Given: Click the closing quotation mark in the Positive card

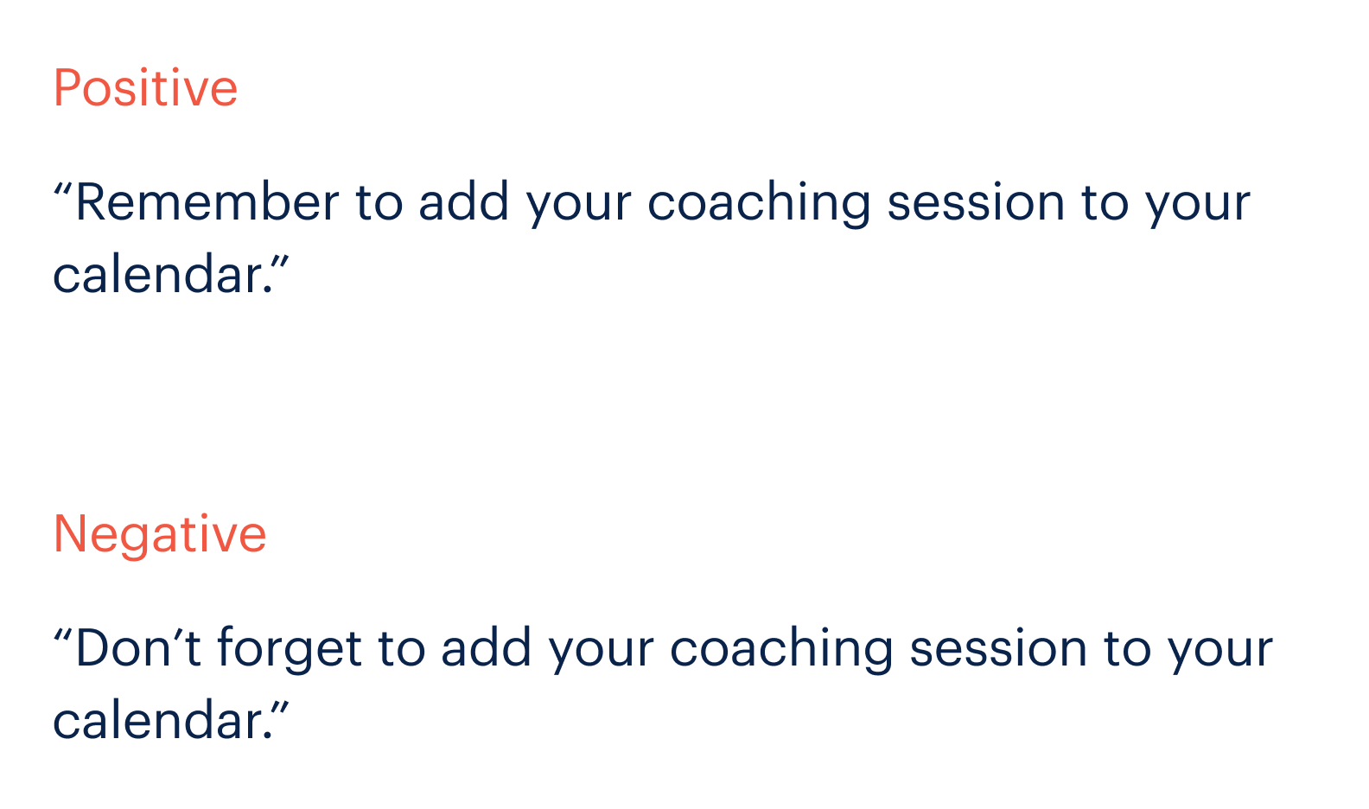Looking at the screenshot, I should pos(280,263).
